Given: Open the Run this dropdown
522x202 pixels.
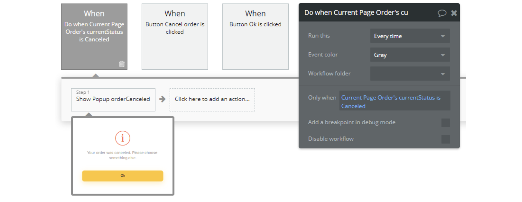Looking at the screenshot, I should pos(410,36).
